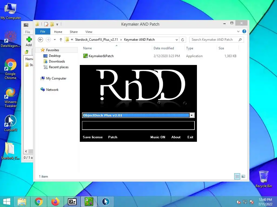Click Save license in keymaker
This screenshot has height=207, width=277.
(x=93, y=137)
